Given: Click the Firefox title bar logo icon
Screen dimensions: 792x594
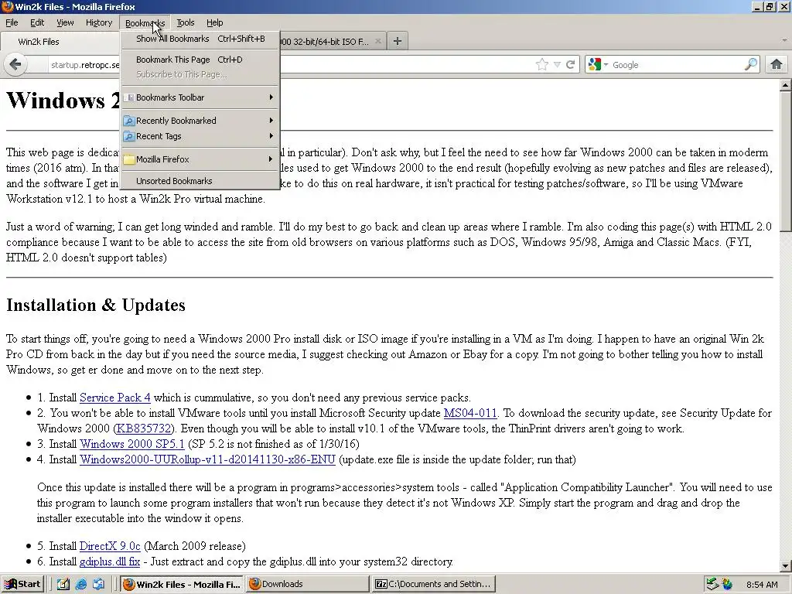Looking at the screenshot, I should 7,6.
